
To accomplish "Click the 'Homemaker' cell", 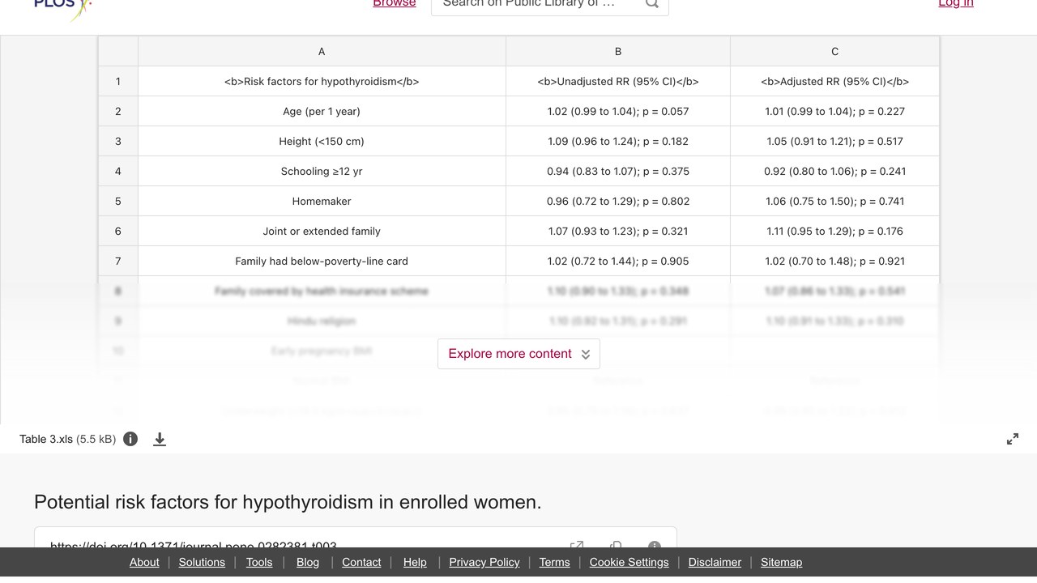I will pos(322,201).
